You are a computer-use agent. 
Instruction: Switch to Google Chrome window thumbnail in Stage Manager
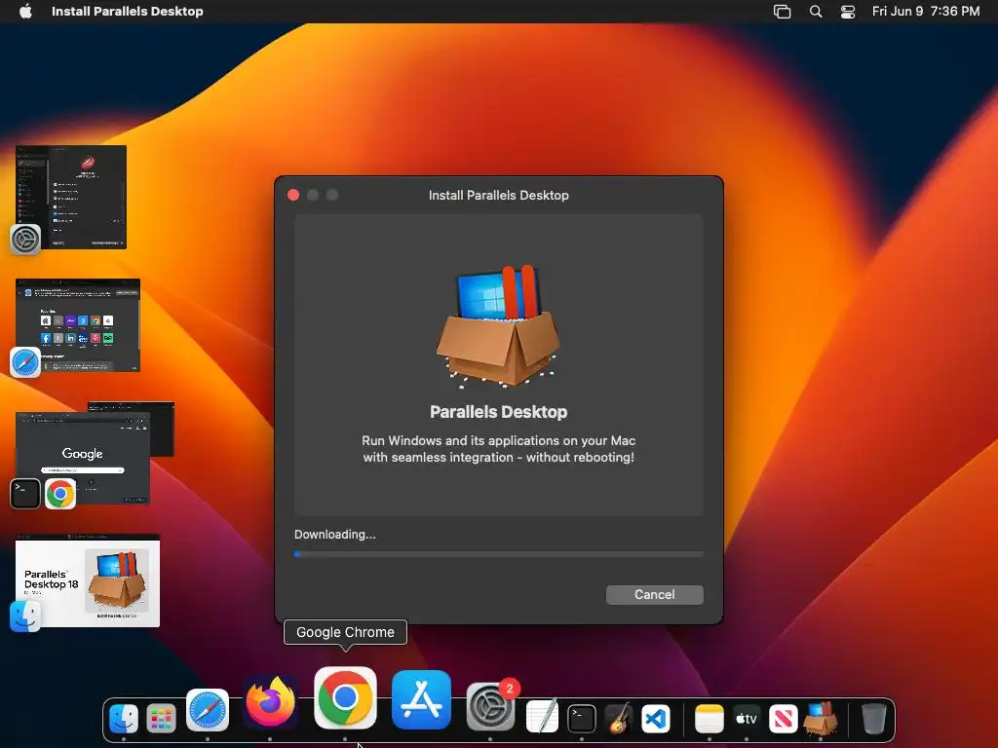[83, 458]
